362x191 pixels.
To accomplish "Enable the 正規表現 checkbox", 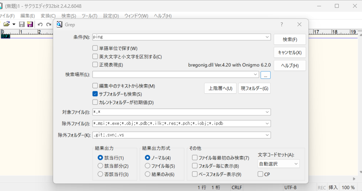I will pos(95,65).
